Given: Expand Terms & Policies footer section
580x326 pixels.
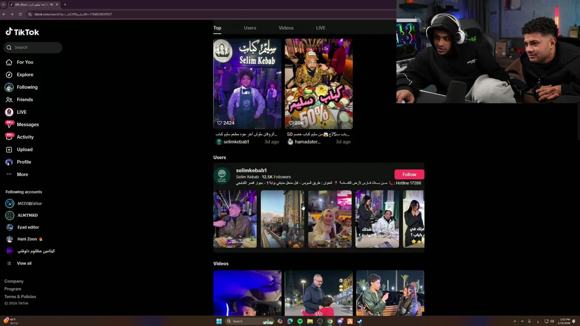Looking at the screenshot, I should pyautogui.click(x=20, y=297).
